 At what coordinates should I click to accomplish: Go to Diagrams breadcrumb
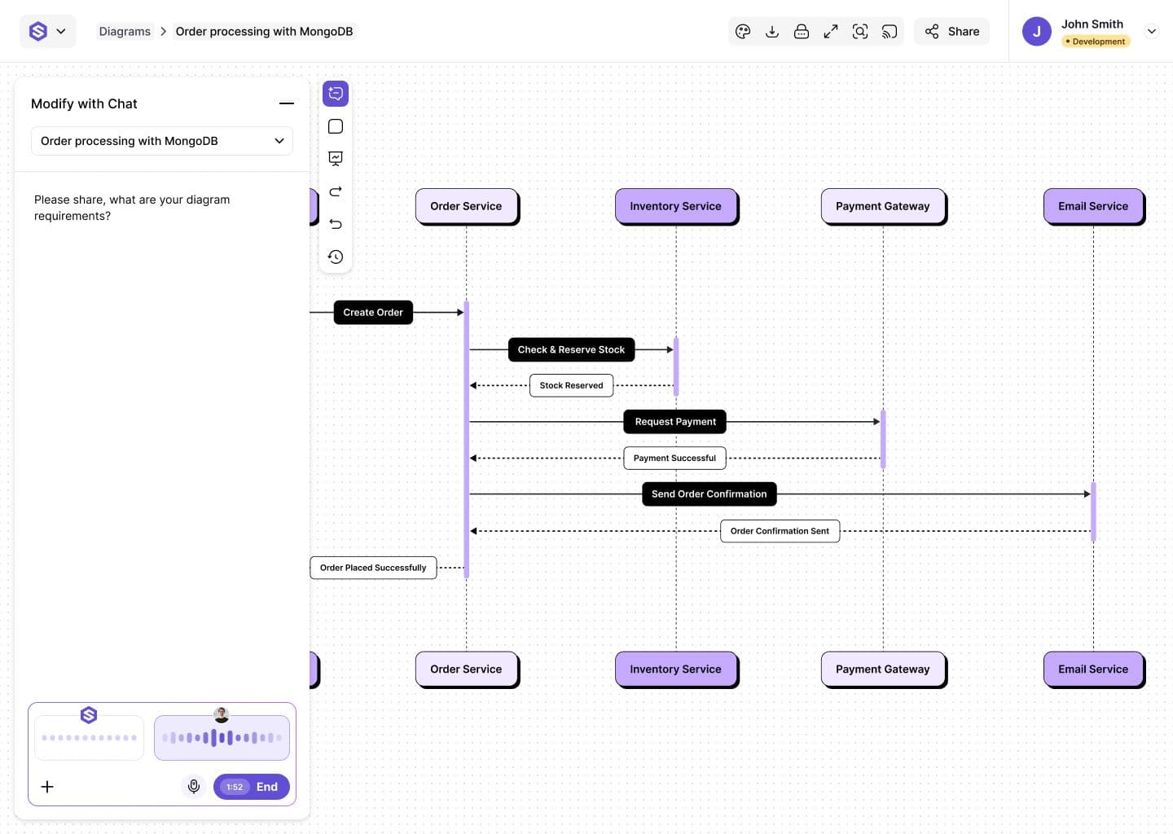pos(125,32)
